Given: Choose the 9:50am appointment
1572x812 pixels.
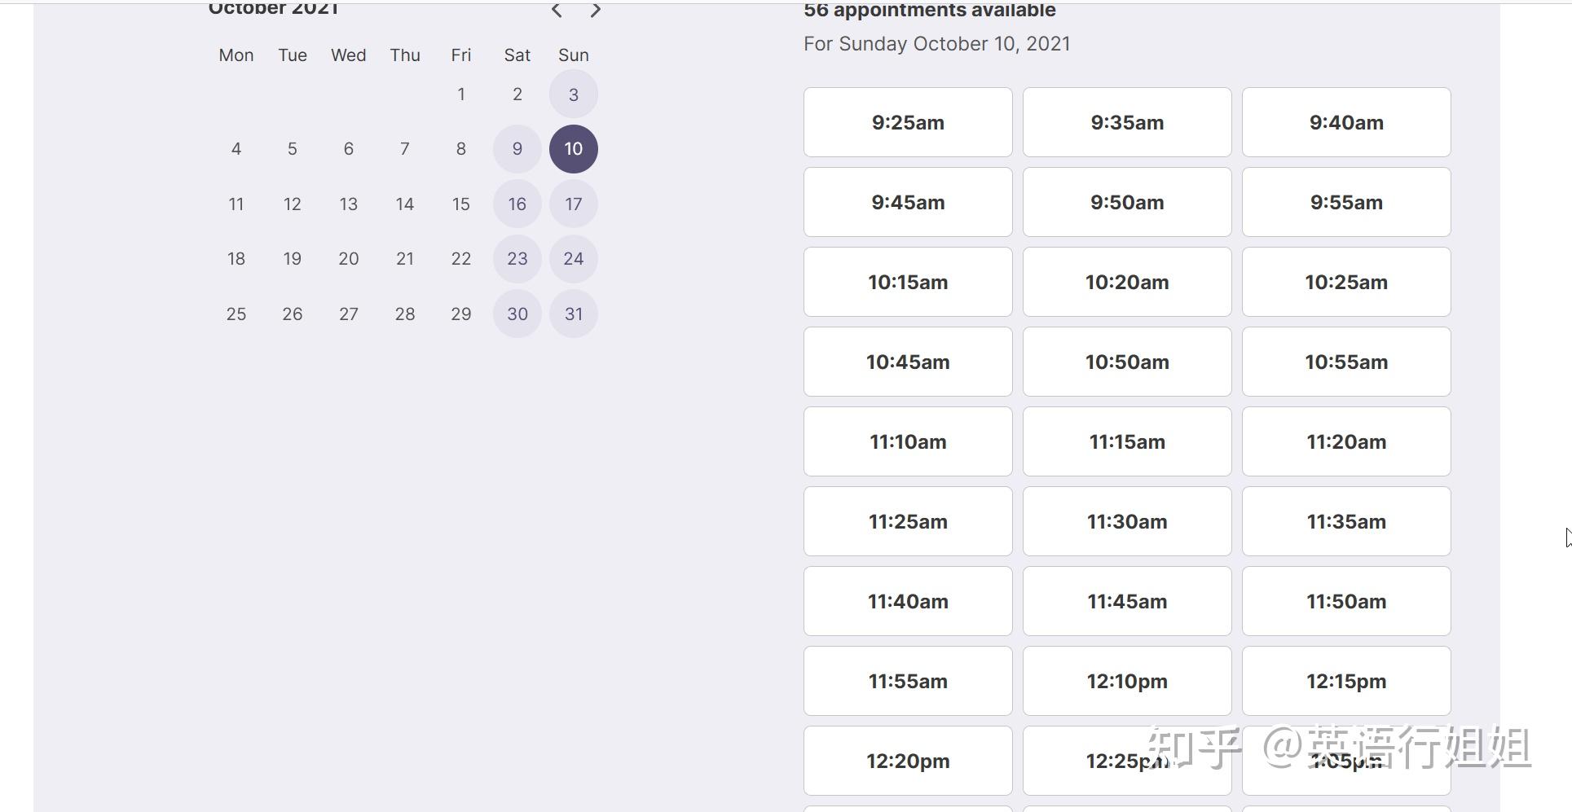Looking at the screenshot, I should pyautogui.click(x=1127, y=202).
